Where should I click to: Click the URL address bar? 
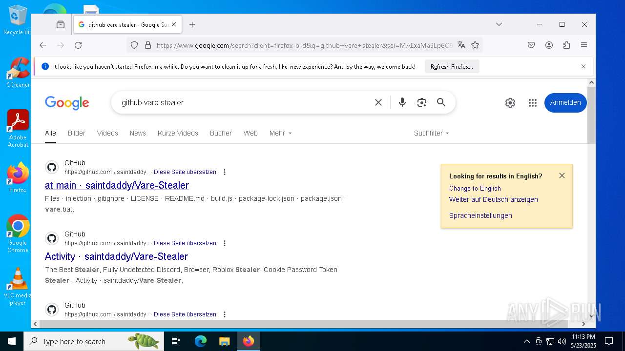tap(304, 45)
